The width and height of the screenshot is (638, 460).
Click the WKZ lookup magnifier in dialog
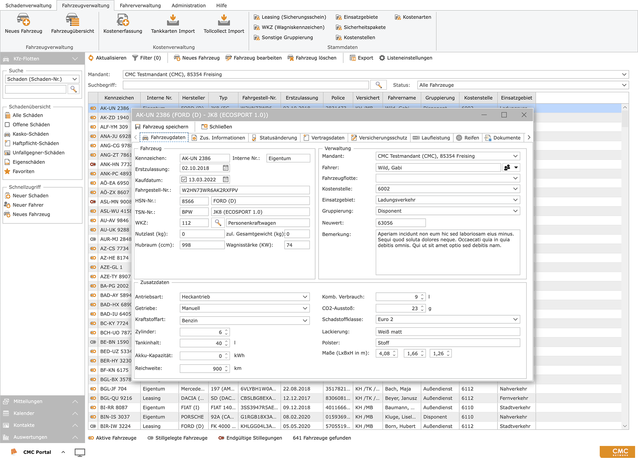[218, 223]
